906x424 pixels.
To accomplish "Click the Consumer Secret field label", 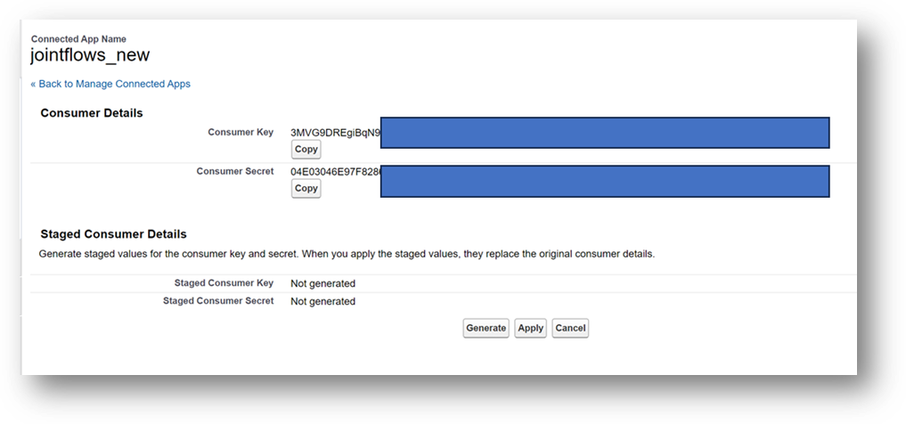I will click(x=235, y=171).
